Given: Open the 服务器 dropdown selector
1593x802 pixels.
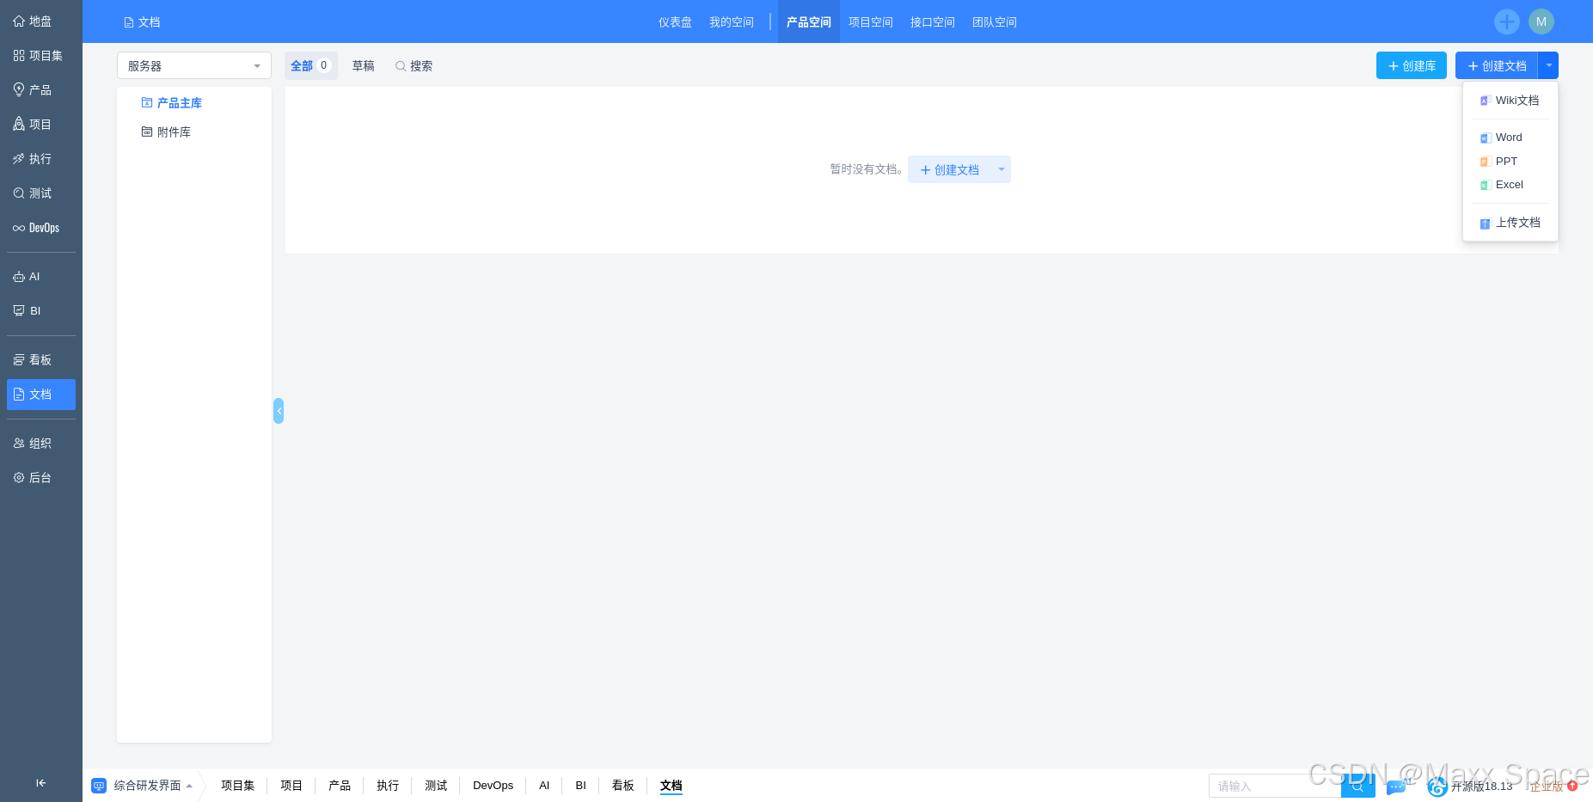Looking at the screenshot, I should [x=194, y=65].
